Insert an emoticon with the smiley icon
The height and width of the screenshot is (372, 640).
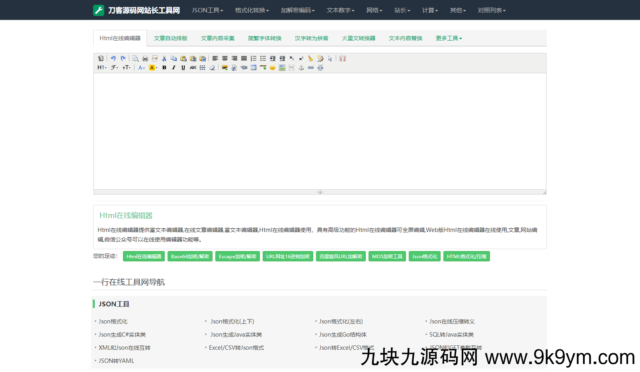273,68
